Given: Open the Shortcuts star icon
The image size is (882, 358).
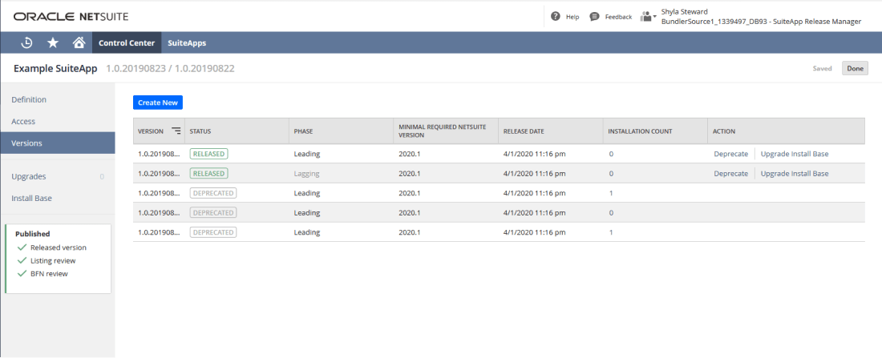Looking at the screenshot, I should (x=53, y=43).
